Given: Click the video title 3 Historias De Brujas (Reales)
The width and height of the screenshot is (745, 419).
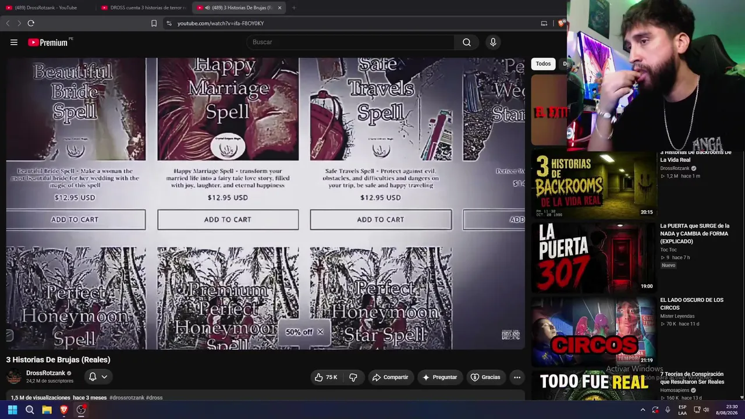Looking at the screenshot, I should coord(58,360).
